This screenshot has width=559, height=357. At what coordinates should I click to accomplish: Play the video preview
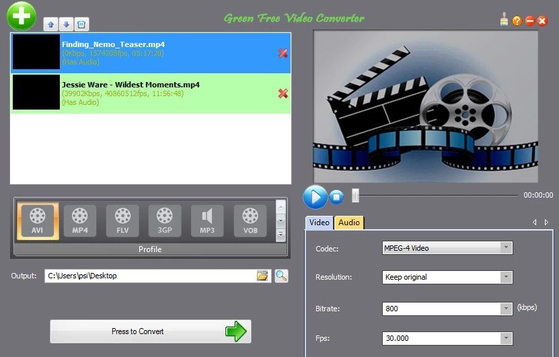pos(315,197)
